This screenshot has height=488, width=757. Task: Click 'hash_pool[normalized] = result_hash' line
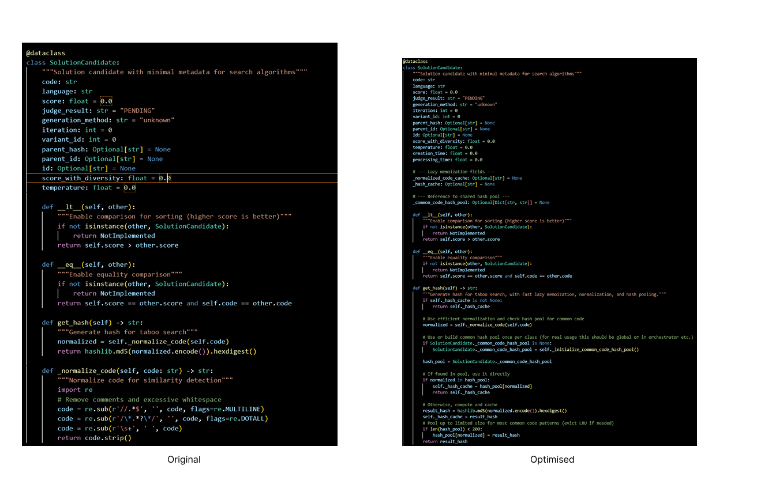coord(476,435)
